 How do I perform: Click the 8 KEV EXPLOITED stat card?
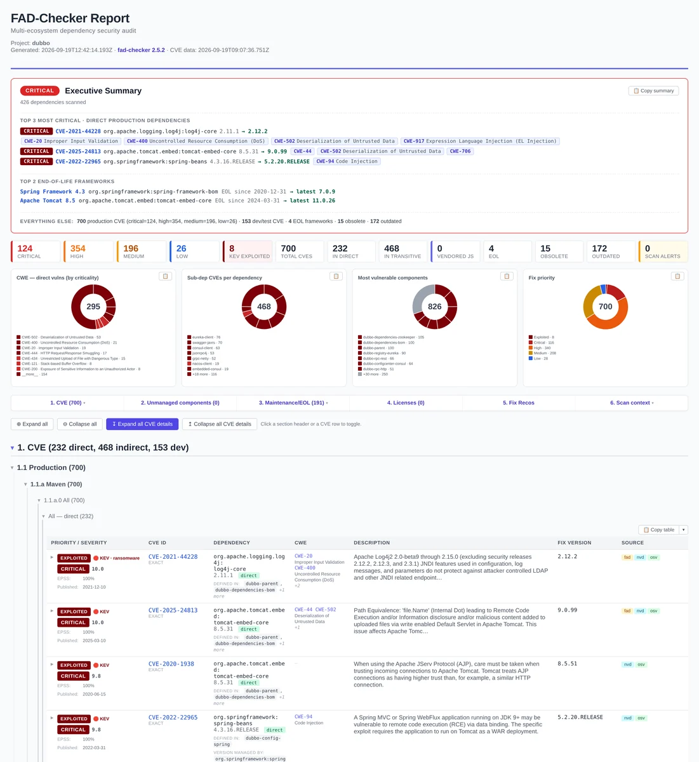click(x=248, y=251)
